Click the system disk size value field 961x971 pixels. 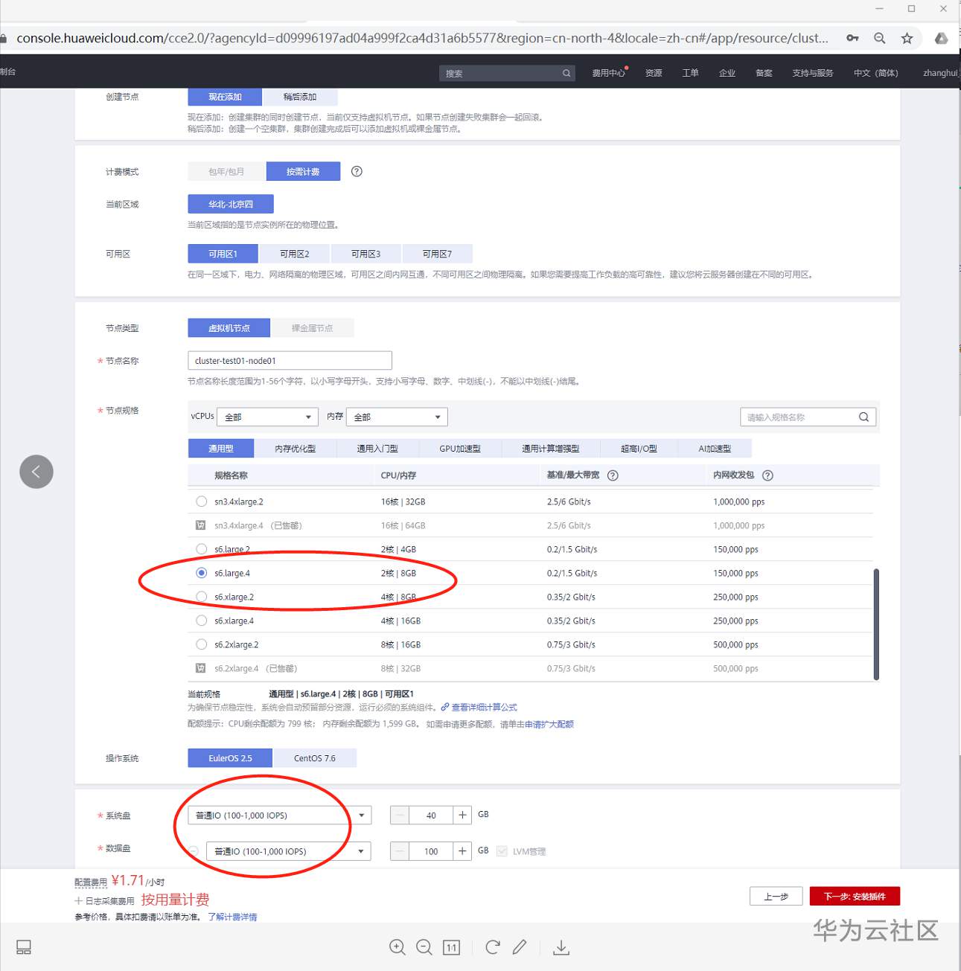point(431,815)
